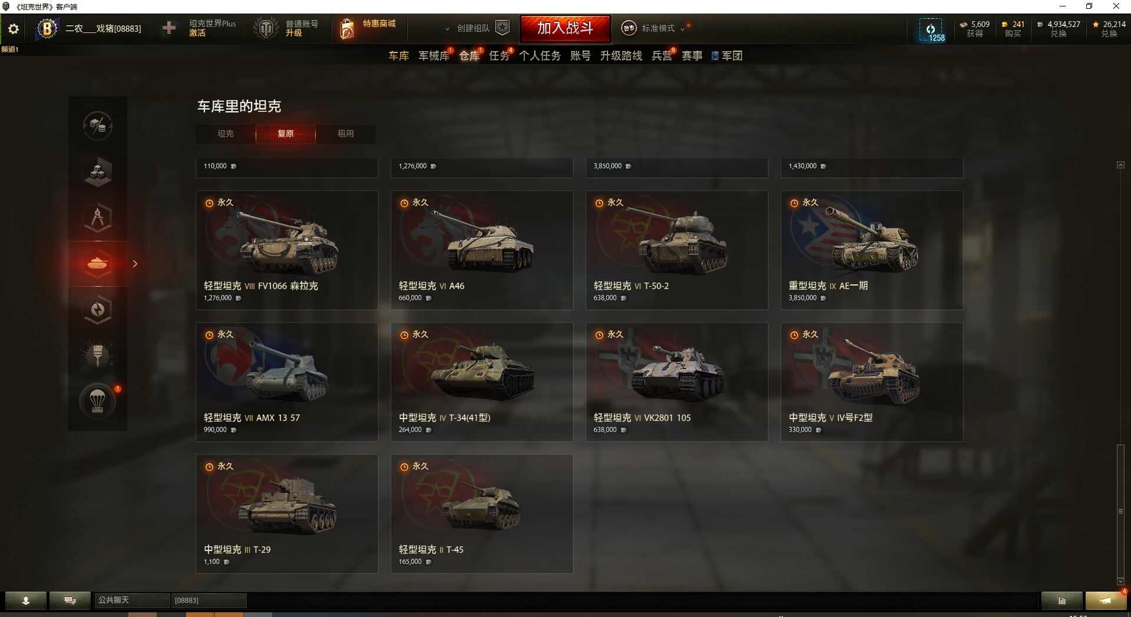Select the parachute supply drop sidebar icon
1131x617 pixels.
point(98,402)
